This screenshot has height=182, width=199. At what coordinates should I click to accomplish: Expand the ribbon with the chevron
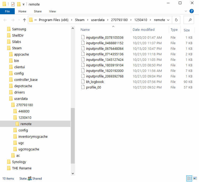pos(186,11)
